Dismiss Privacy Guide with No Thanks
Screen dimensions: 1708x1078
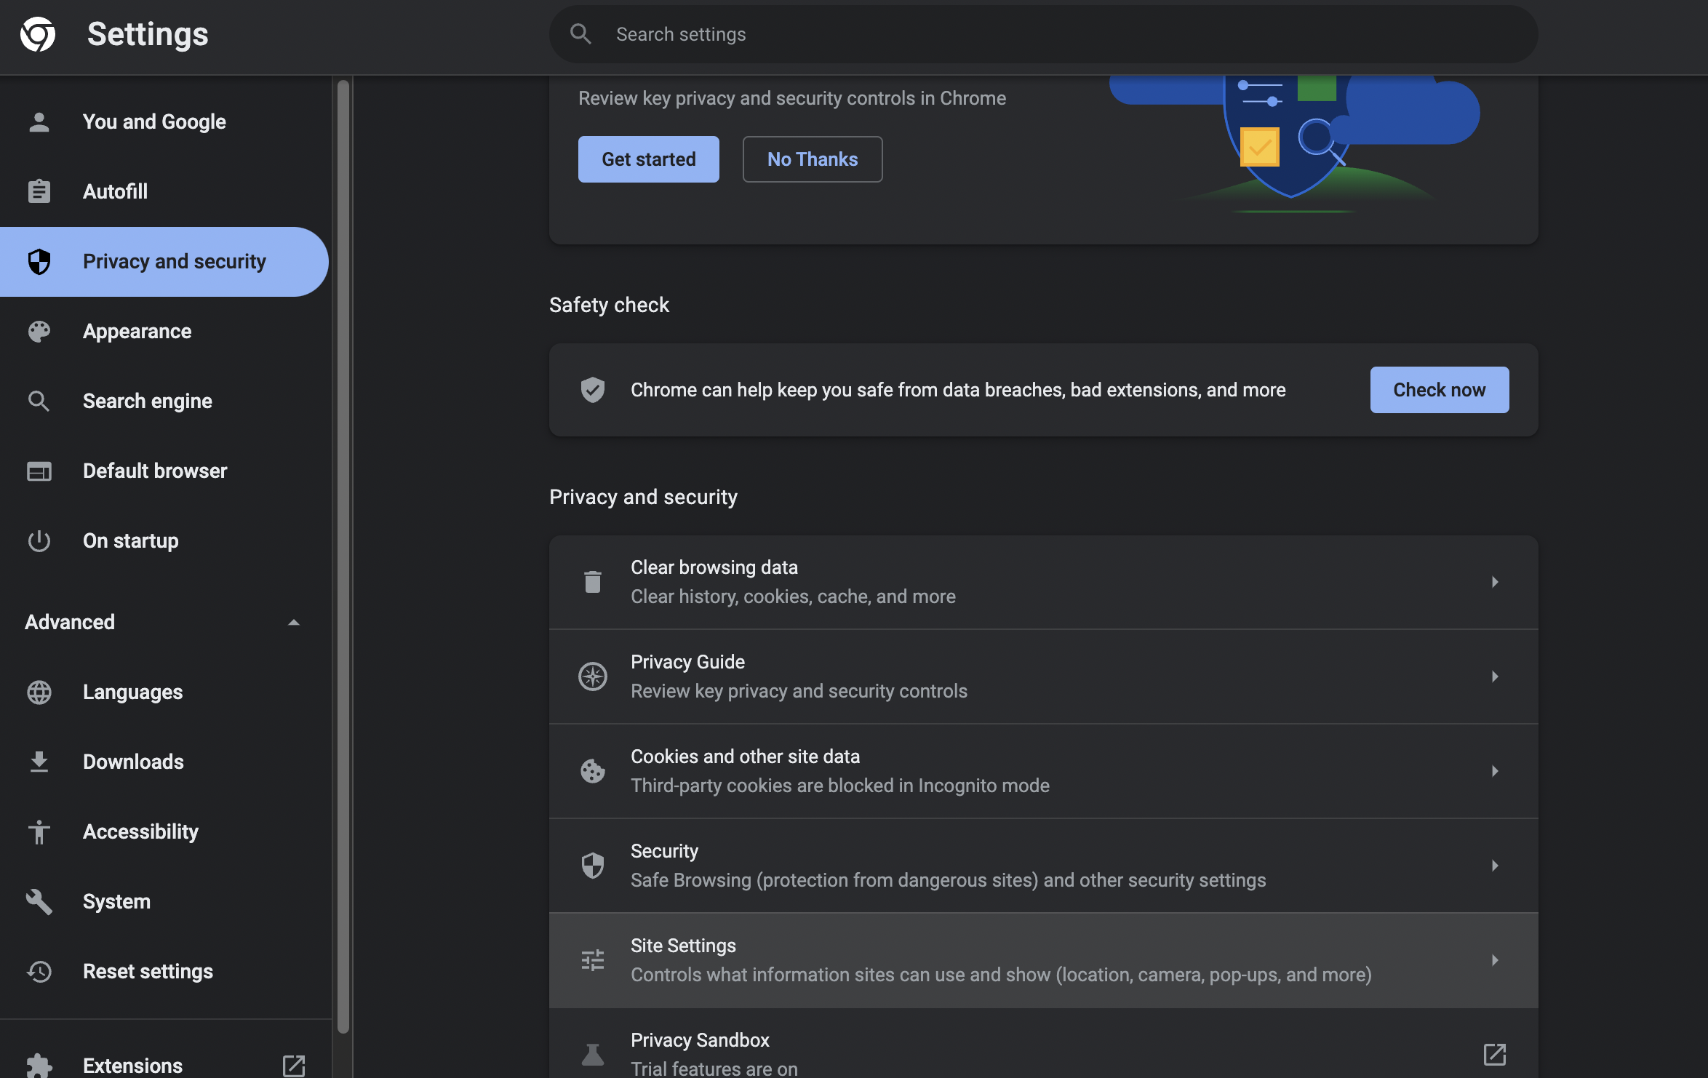813,159
